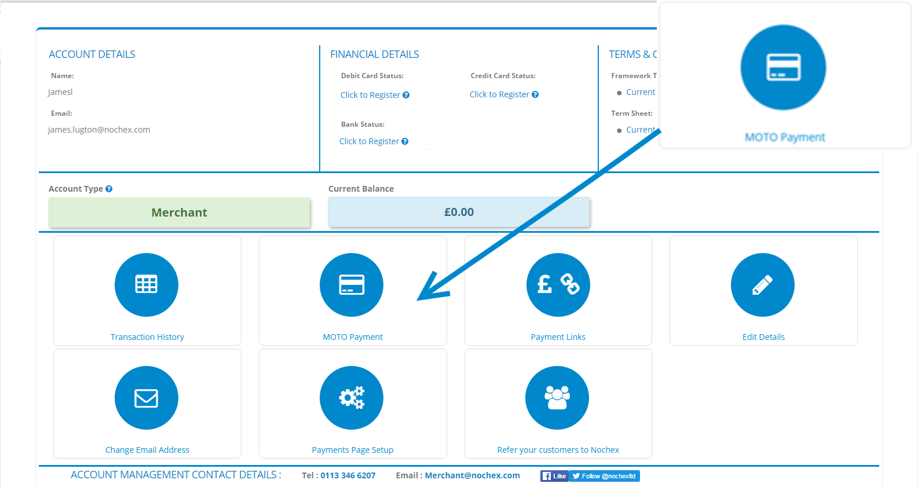Follow the MOTO Payment text link
Viewport: 918px width, 487px height.
[x=353, y=337]
